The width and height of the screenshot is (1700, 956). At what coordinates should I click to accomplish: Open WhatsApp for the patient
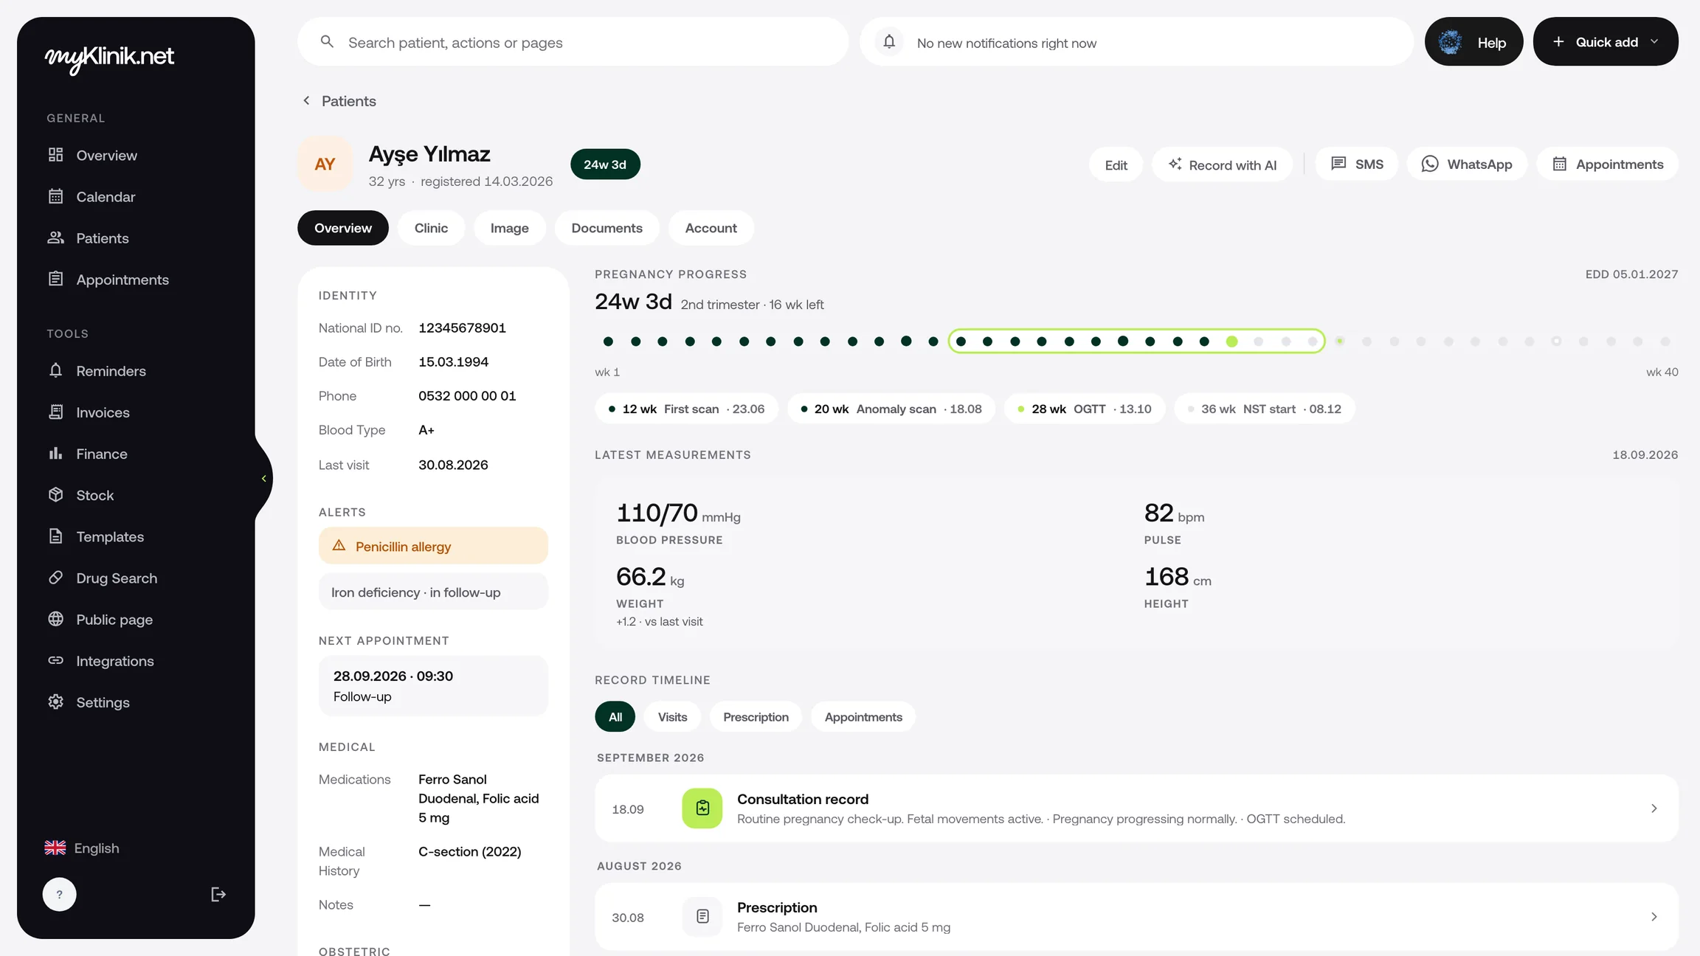[x=1467, y=164]
